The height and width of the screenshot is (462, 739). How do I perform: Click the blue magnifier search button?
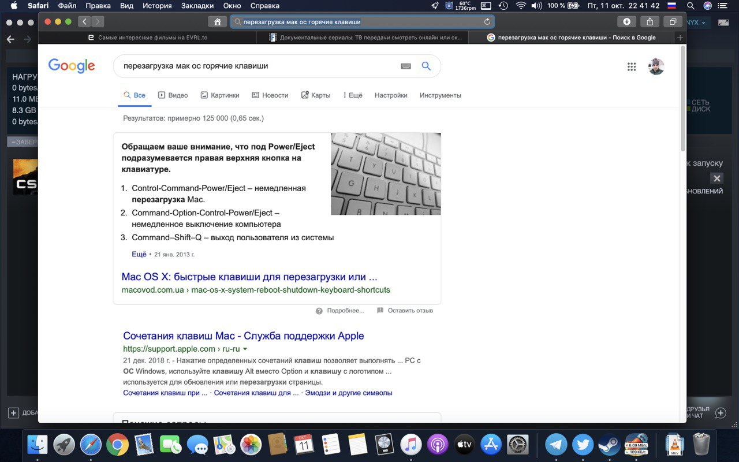point(426,66)
